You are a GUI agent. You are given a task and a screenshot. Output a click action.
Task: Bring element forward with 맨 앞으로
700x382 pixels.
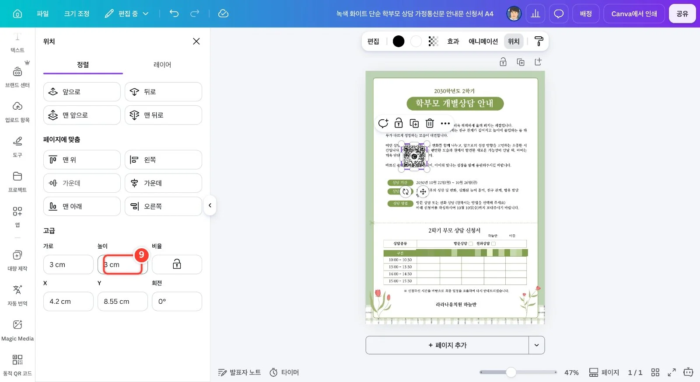pyautogui.click(x=82, y=115)
